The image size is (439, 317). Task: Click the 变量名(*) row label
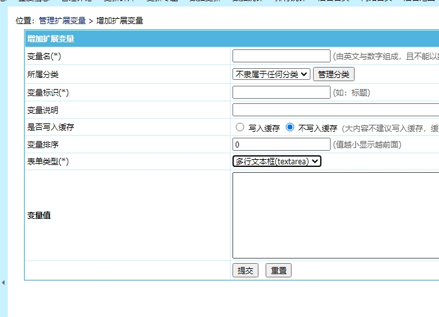click(44, 57)
